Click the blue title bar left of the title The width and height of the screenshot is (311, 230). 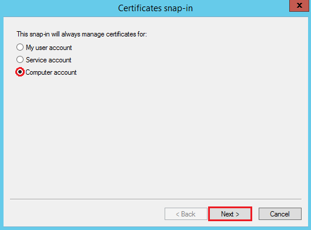(x=59, y=8)
